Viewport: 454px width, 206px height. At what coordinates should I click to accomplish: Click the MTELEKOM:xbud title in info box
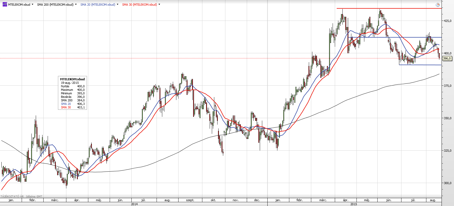pyautogui.click(x=72, y=79)
